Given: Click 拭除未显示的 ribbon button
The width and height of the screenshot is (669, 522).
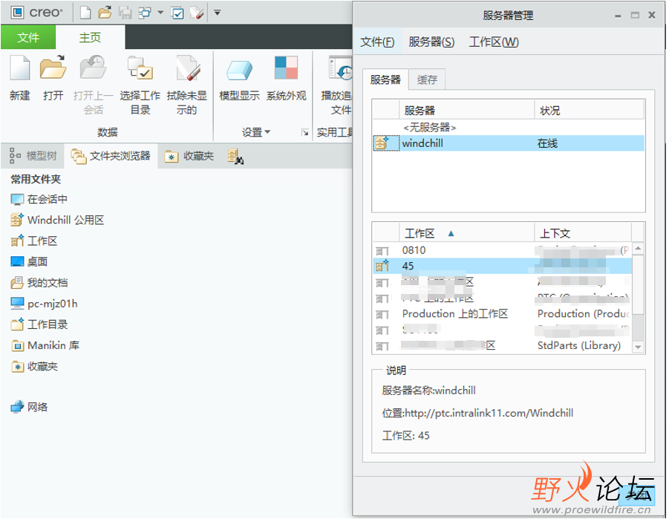Looking at the screenshot, I should click(x=187, y=85).
